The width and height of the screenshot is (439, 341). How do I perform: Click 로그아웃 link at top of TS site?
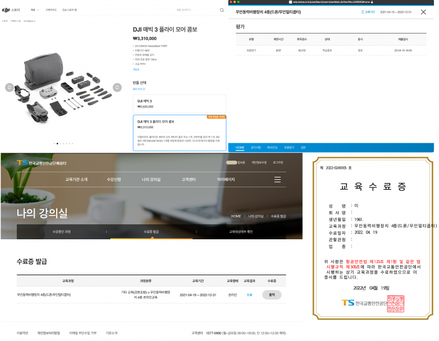click(278, 162)
